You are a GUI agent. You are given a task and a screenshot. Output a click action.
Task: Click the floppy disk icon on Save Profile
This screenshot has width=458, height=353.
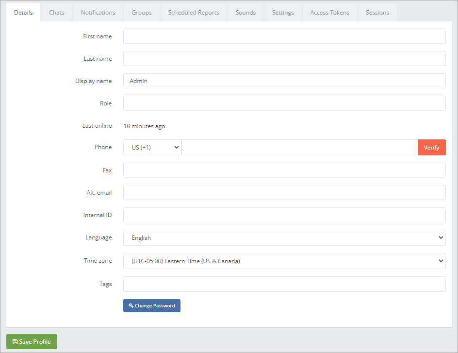click(x=15, y=342)
